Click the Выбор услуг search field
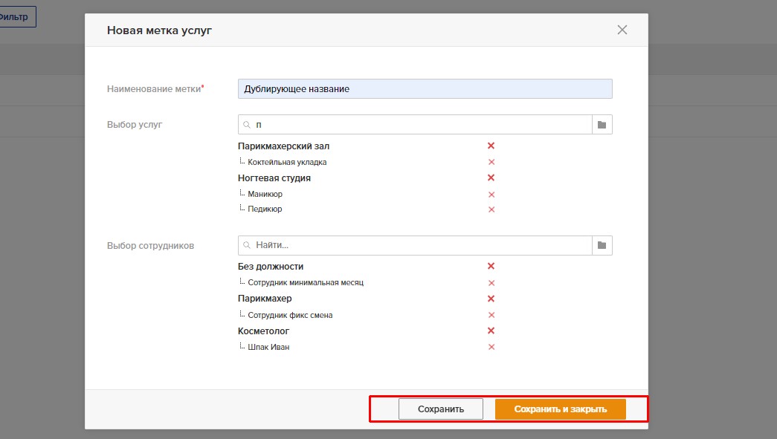This screenshot has height=439, width=777. [415, 125]
